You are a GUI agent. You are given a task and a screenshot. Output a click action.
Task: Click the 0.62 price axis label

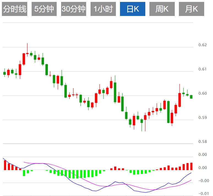(202, 45)
